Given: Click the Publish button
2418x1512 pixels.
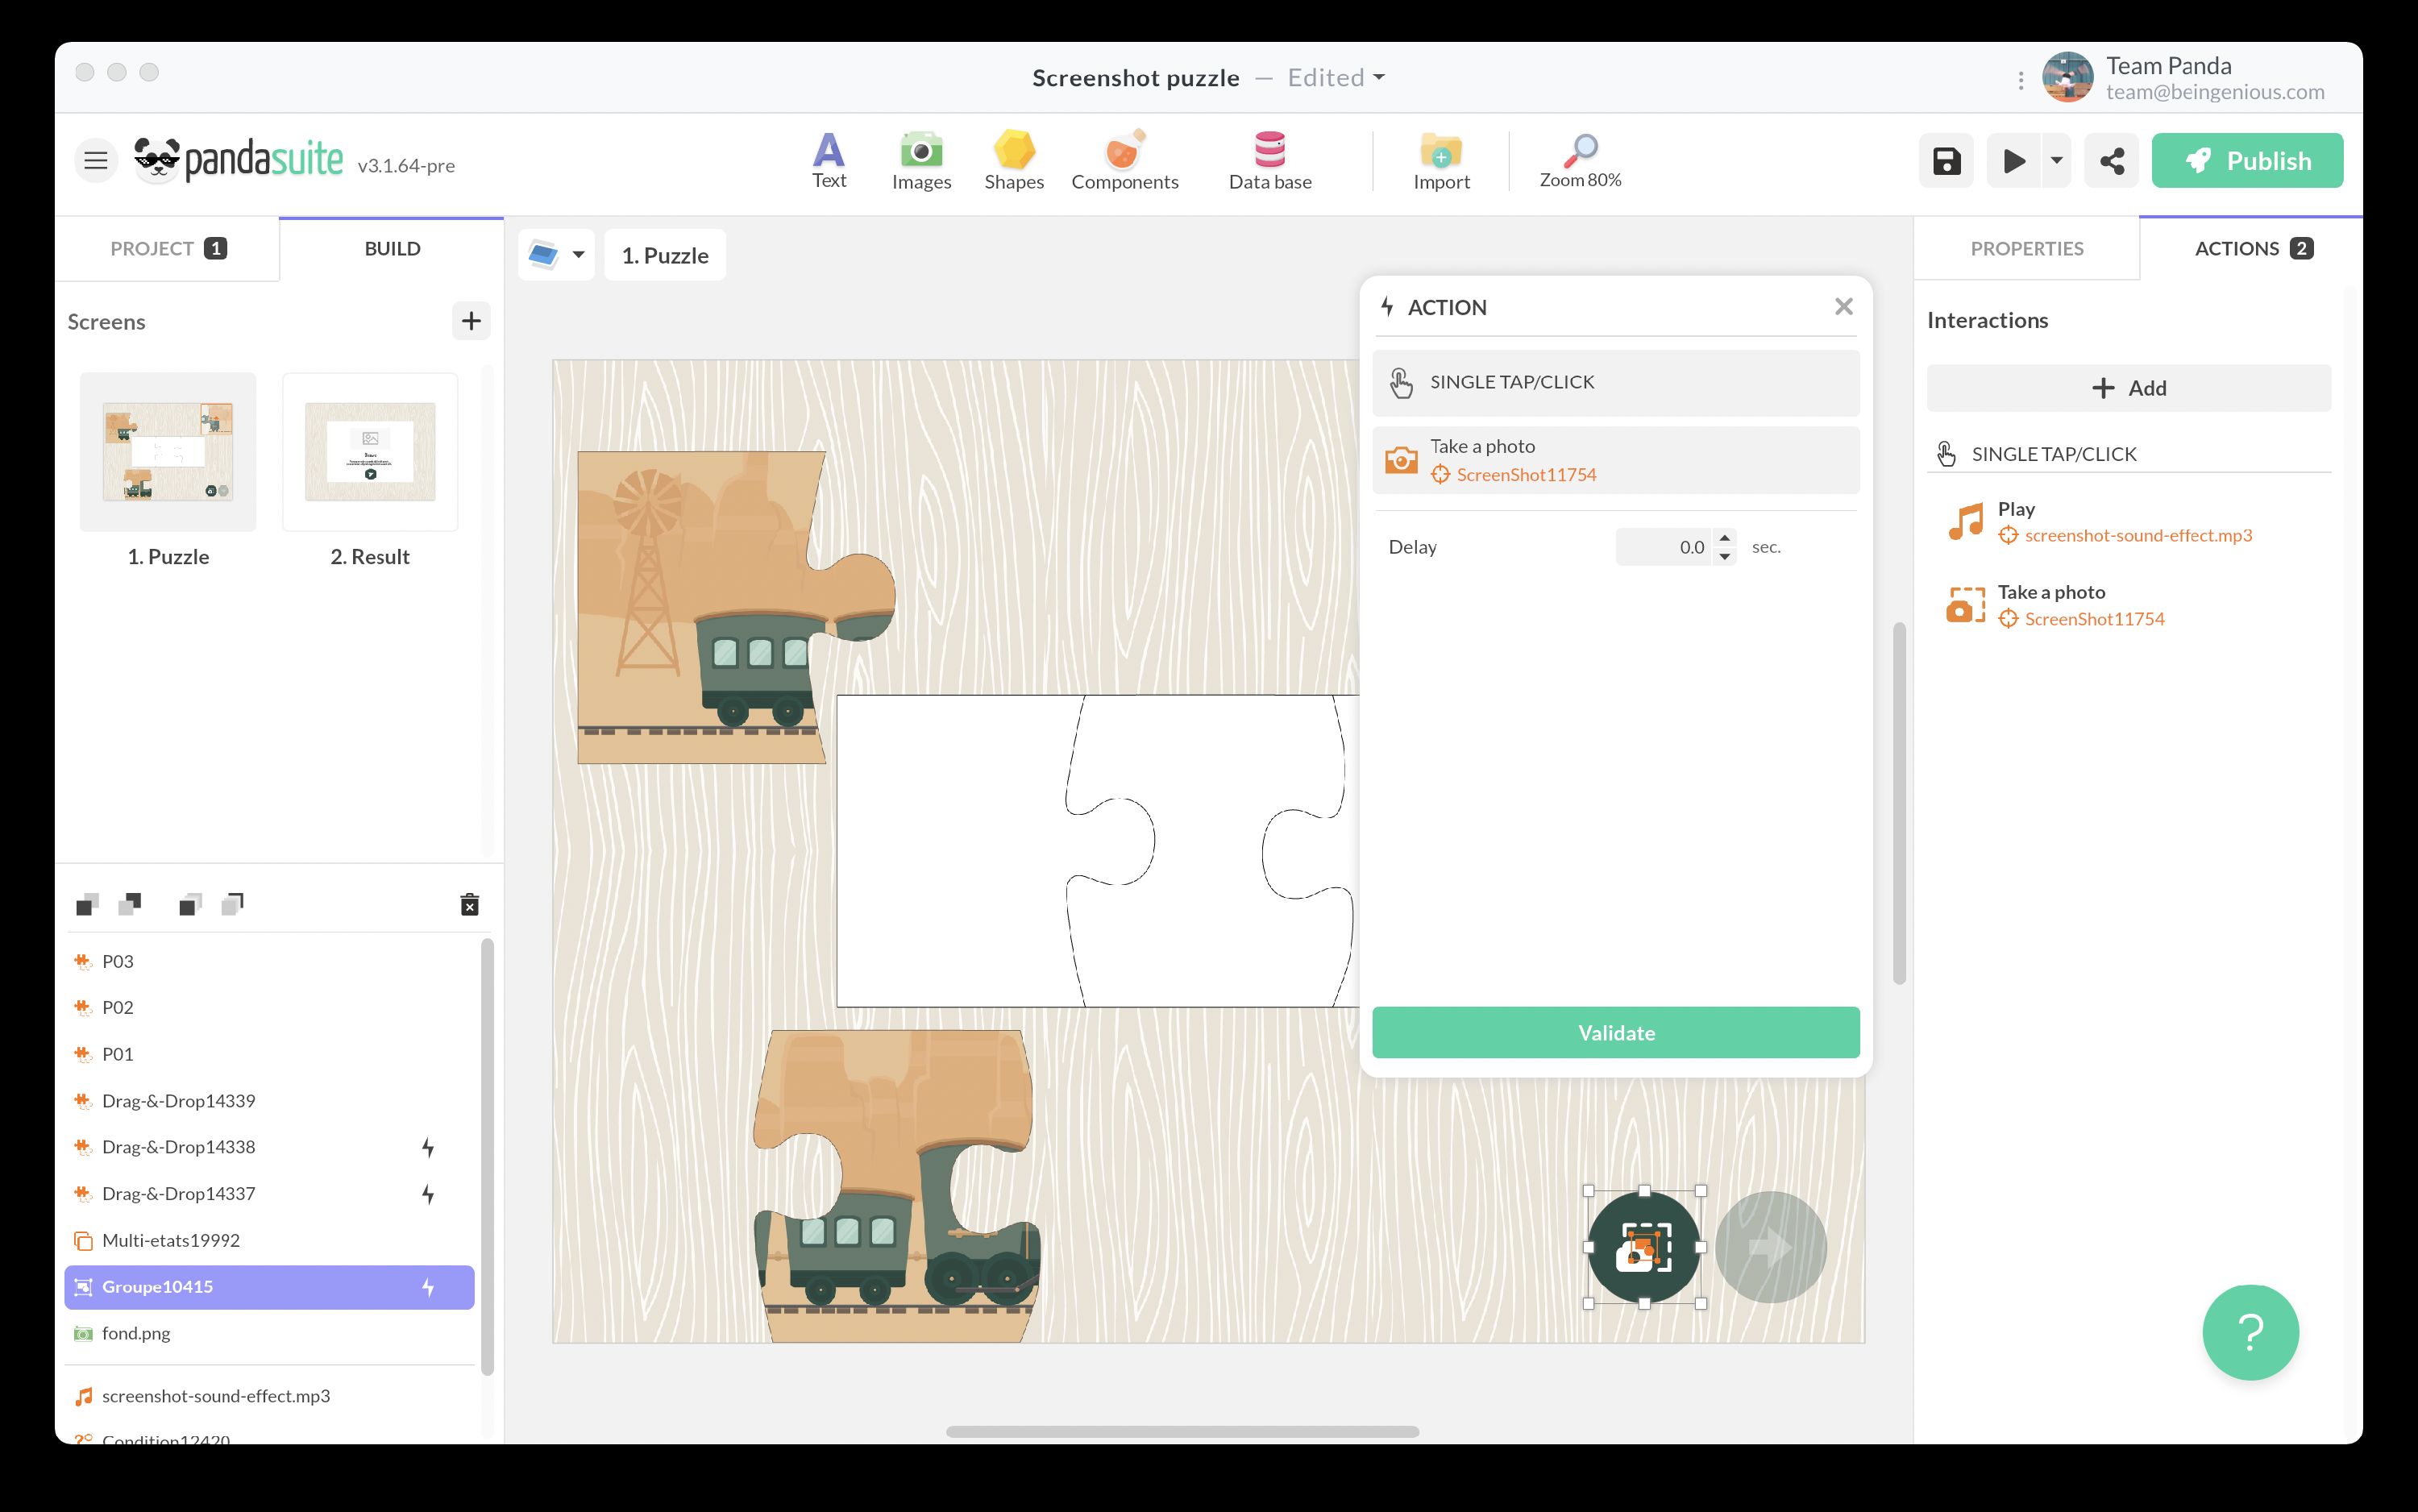Looking at the screenshot, I should [x=2247, y=160].
